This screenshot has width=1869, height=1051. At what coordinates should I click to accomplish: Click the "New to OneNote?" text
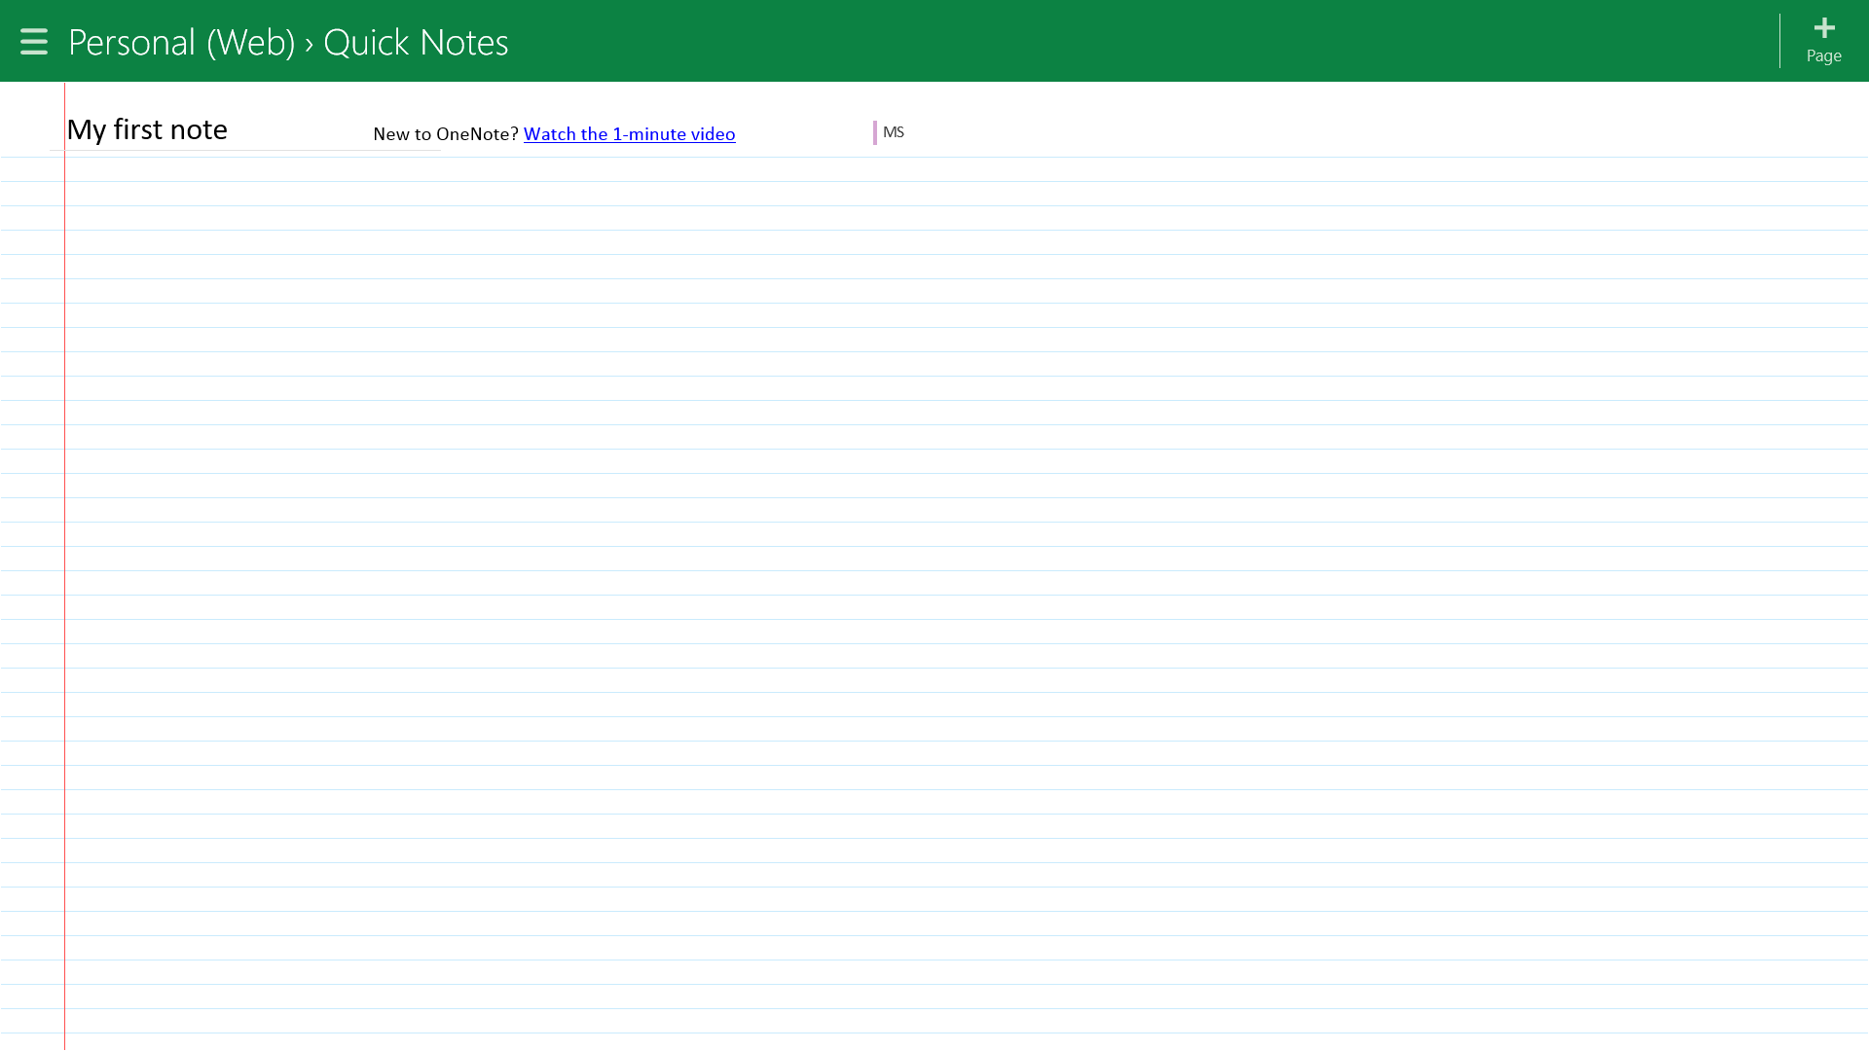pos(445,134)
